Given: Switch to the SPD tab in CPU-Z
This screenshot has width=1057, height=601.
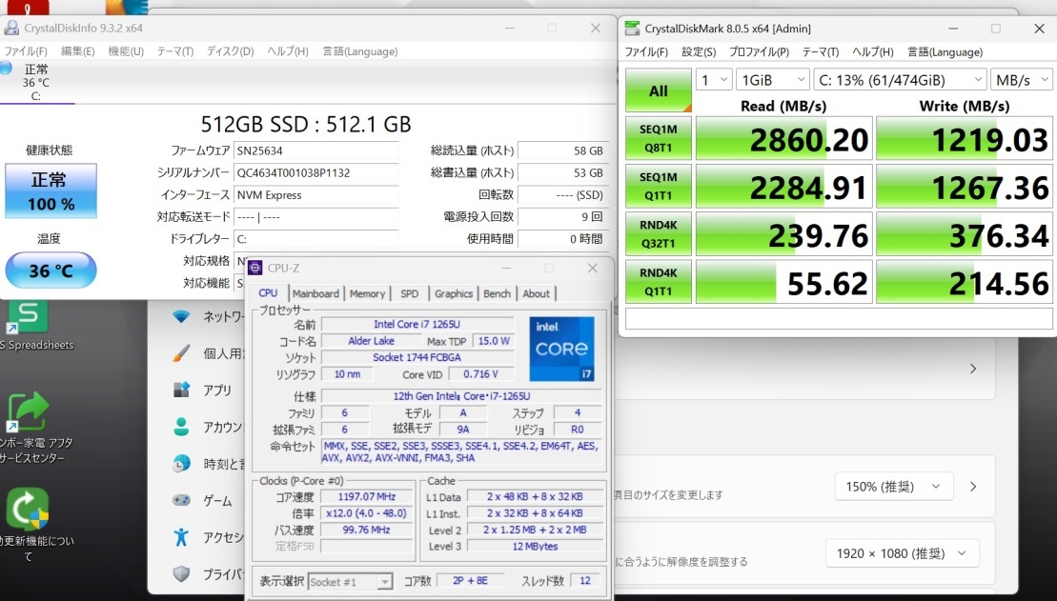Looking at the screenshot, I should [409, 293].
